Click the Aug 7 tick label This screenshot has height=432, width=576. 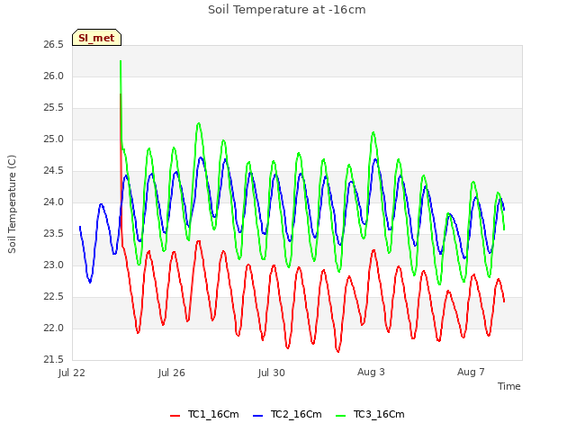tap(471, 372)
